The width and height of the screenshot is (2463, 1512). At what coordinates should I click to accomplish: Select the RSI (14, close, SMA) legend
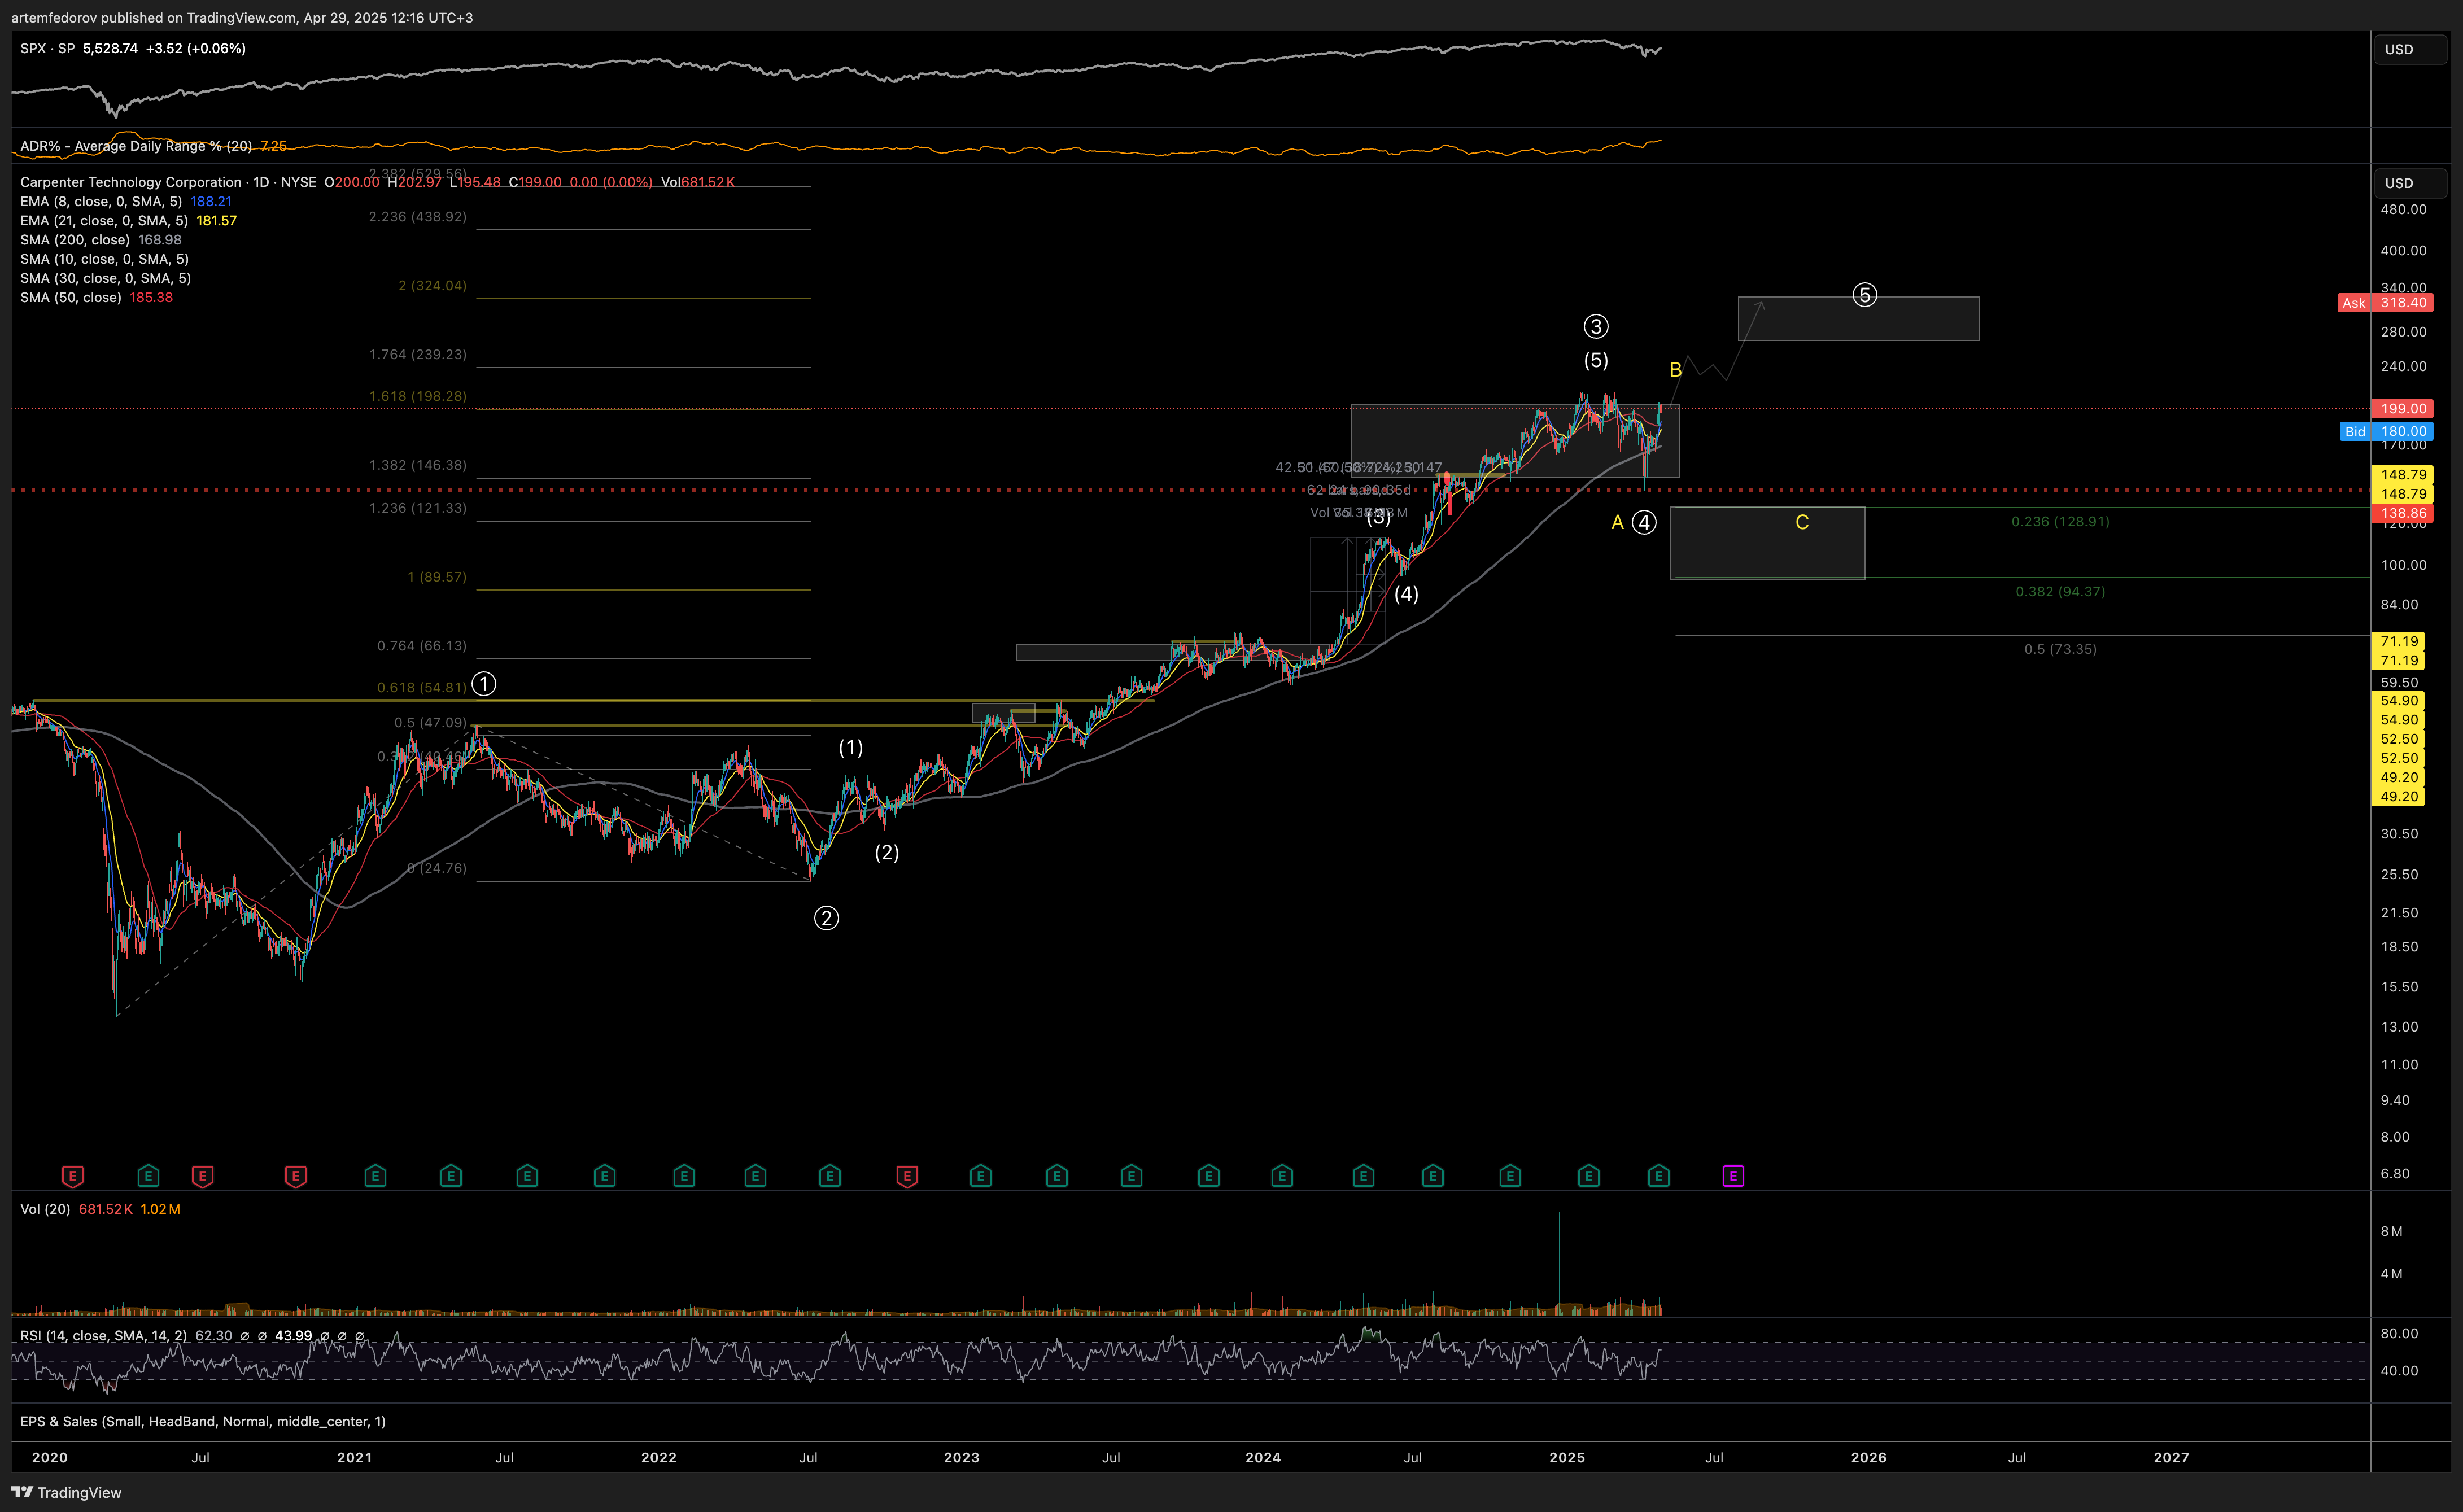click(x=103, y=1336)
